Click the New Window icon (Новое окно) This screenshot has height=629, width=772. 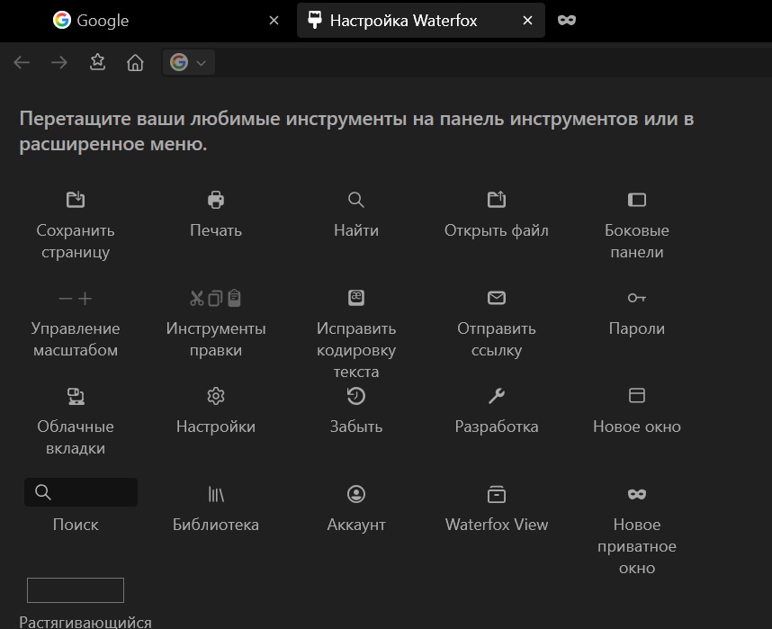(637, 395)
